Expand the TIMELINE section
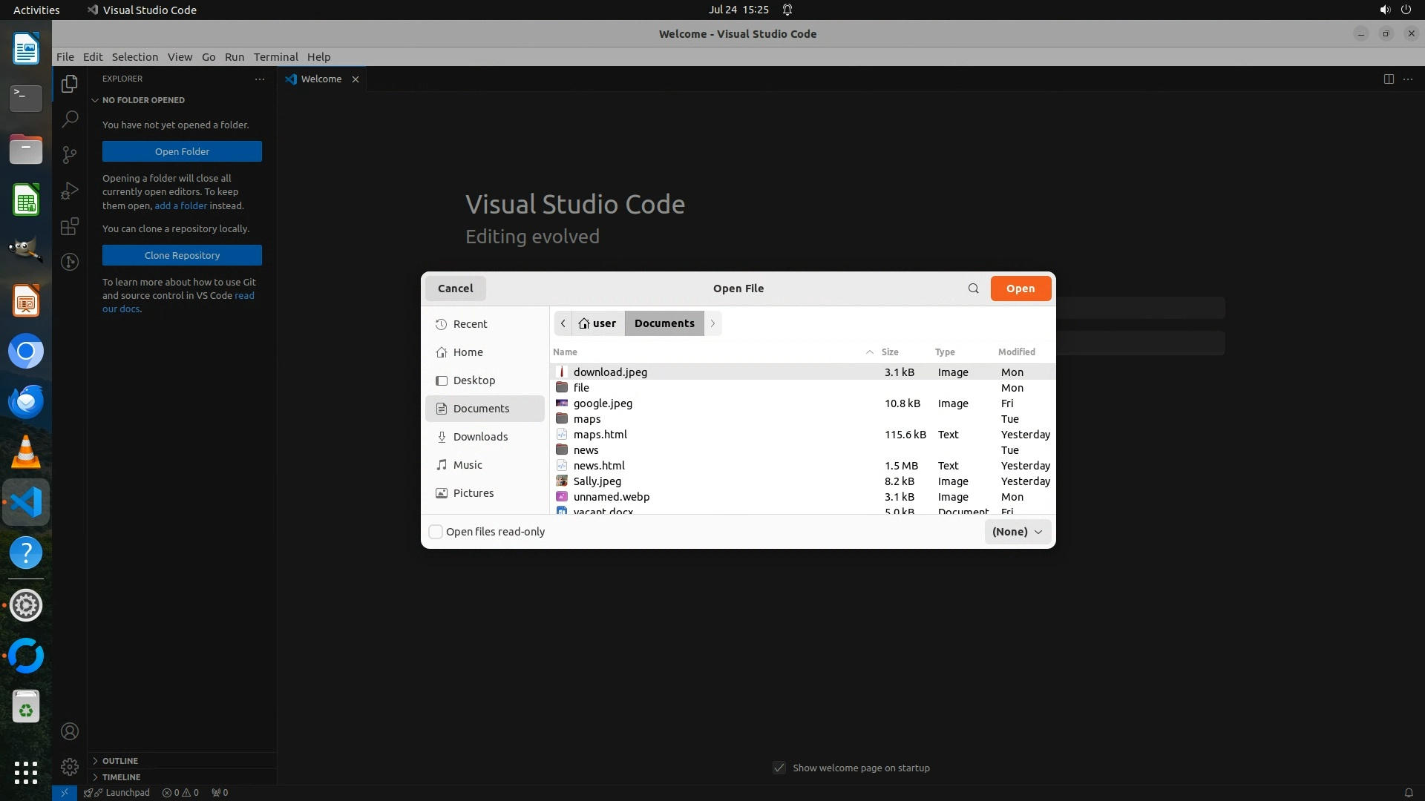 (121, 777)
